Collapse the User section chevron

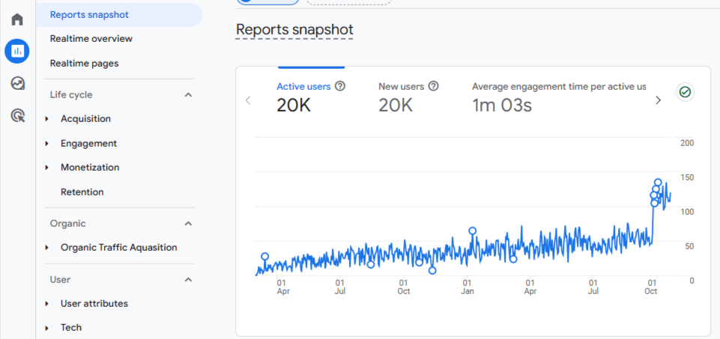pos(188,280)
